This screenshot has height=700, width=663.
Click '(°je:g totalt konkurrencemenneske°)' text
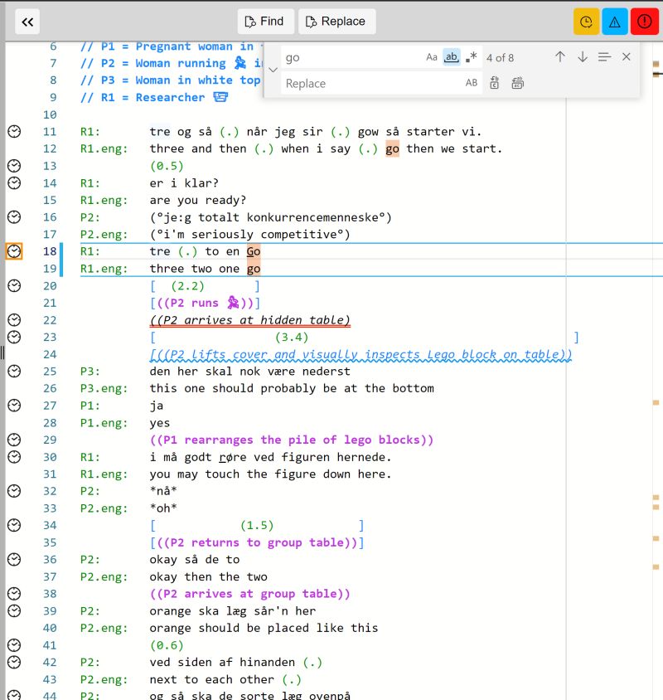coord(270,217)
